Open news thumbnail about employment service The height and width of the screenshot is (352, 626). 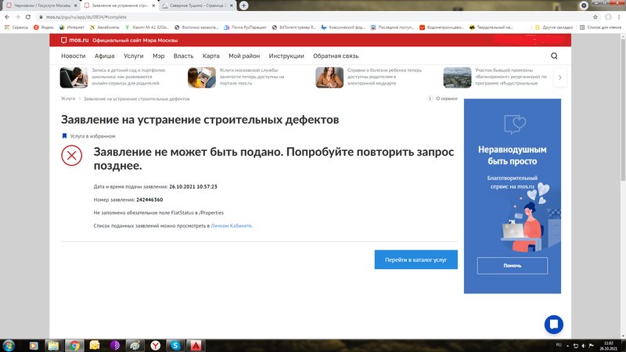pos(202,77)
